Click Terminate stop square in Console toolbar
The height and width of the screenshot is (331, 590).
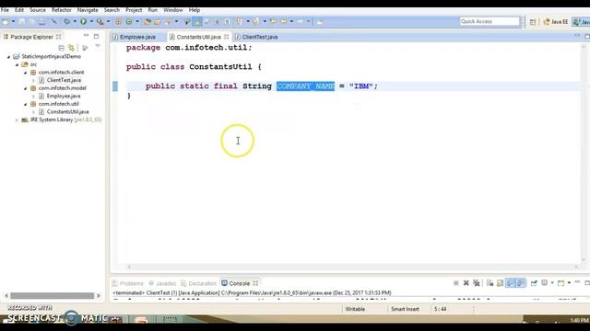pos(456,283)
